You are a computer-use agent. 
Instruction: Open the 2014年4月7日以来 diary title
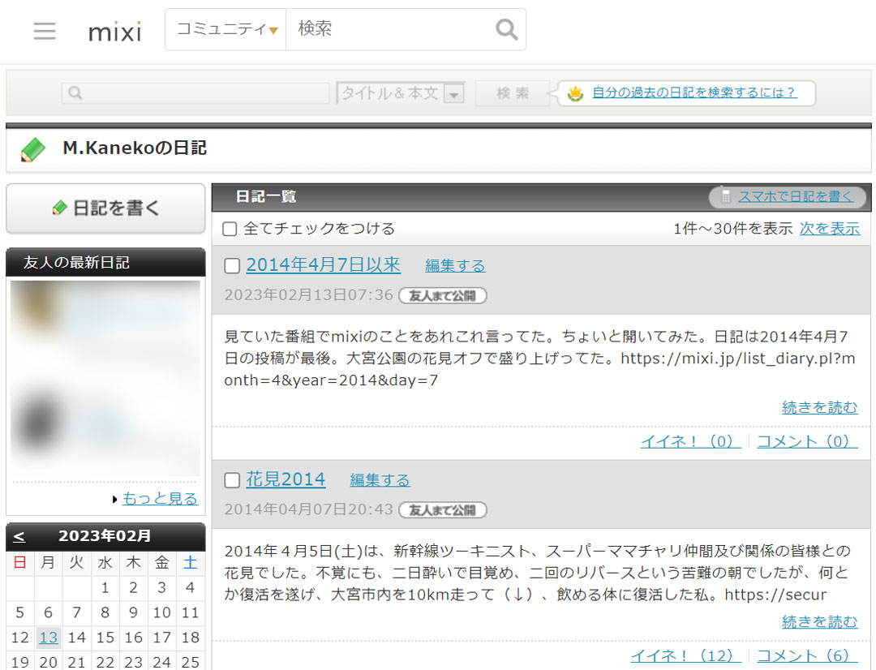click(x=324, y=265)
